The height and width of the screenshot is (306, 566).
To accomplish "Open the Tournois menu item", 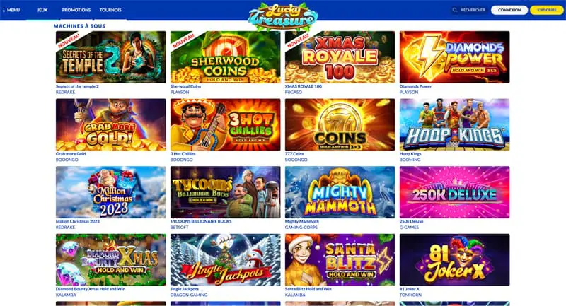I will 110,10.
